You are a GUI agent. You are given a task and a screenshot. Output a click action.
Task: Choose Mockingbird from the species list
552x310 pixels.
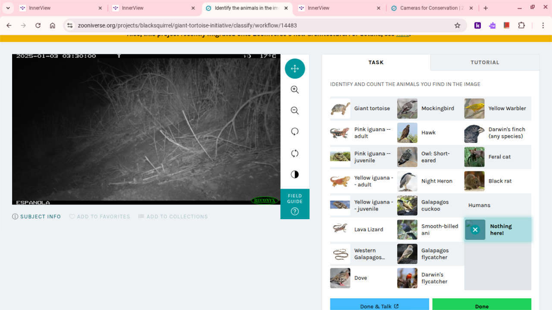(430, 108)
